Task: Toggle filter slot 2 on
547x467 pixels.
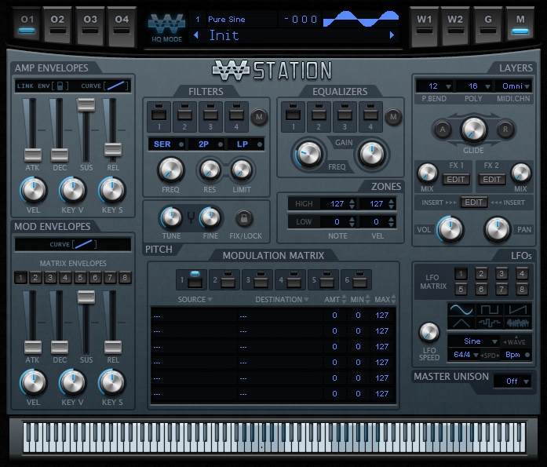Action: [184, 117]
